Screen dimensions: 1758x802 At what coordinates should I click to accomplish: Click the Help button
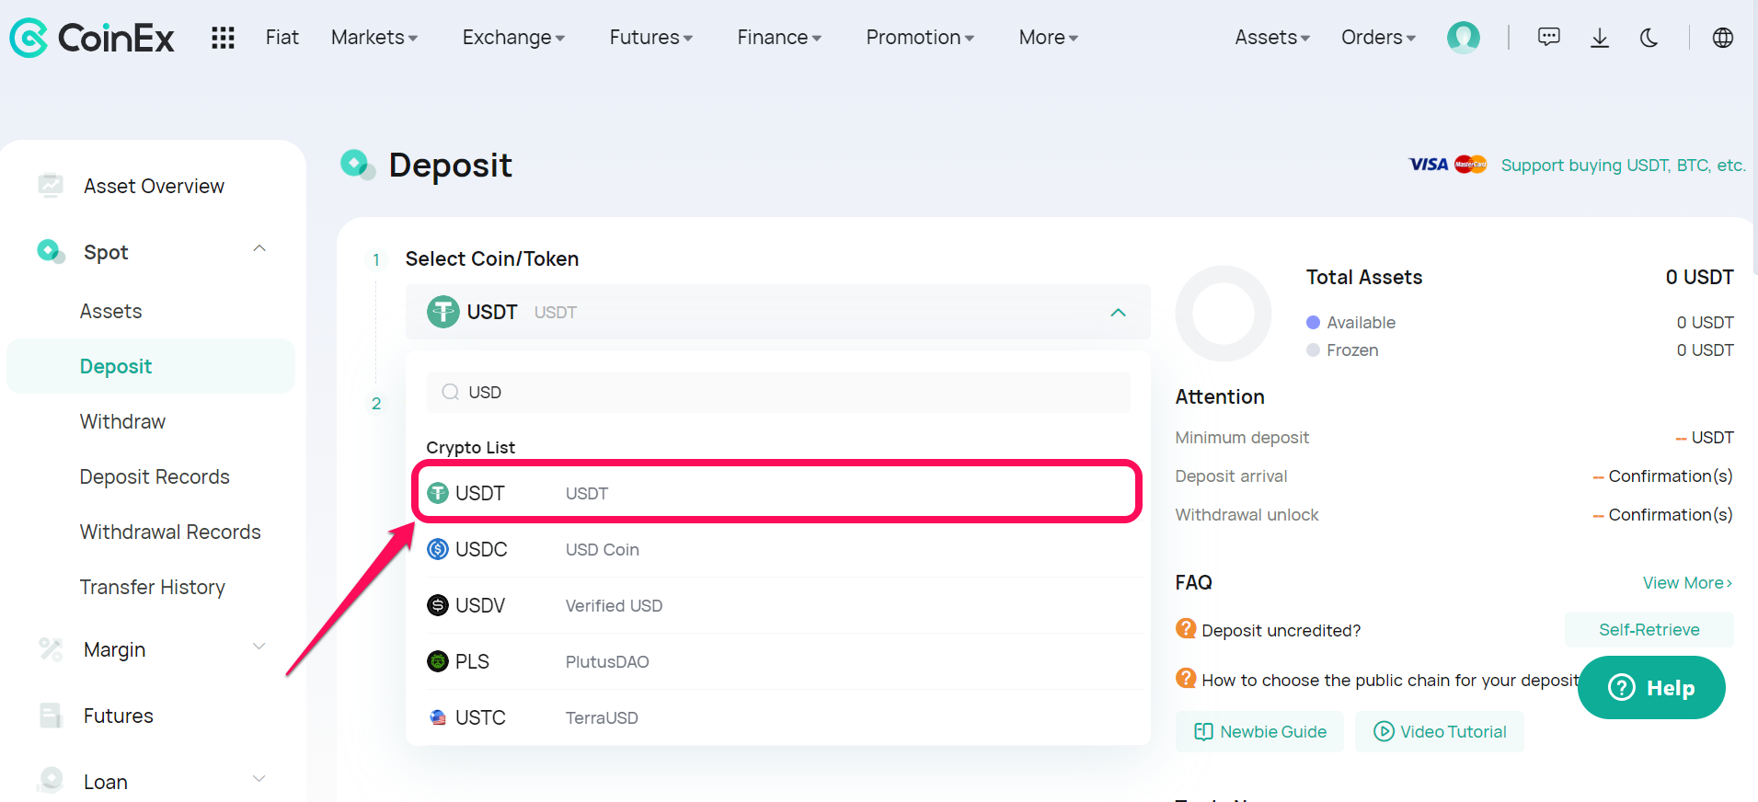(1651, 687)
